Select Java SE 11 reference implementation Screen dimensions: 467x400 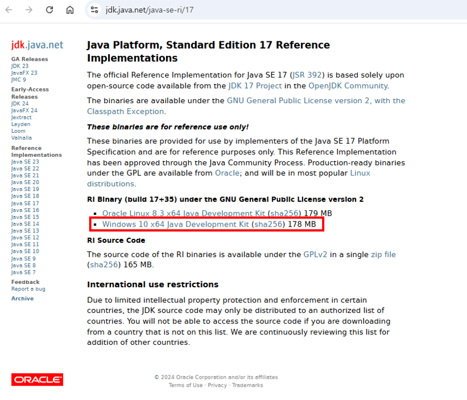tap(25, 244)
